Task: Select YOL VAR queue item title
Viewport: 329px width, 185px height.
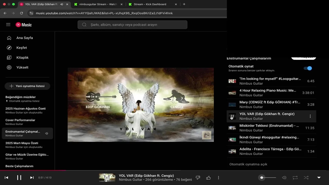Action: point(267,114)
